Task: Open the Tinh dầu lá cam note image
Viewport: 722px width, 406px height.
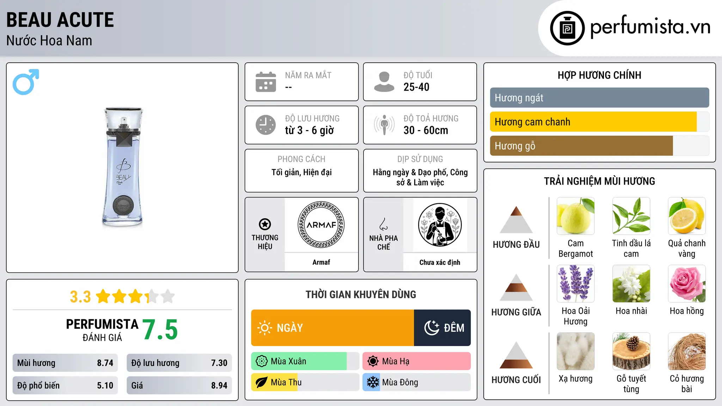Action: coord(631,216)
